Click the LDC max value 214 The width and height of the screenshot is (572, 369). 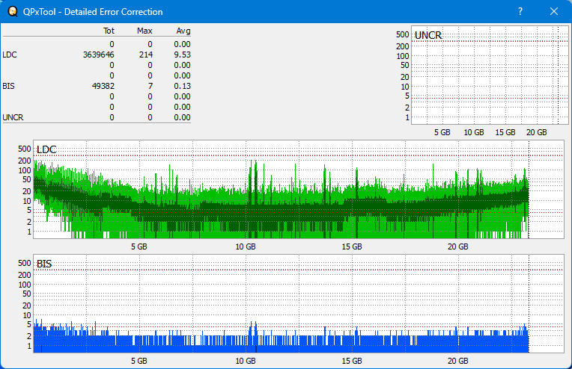146,55
